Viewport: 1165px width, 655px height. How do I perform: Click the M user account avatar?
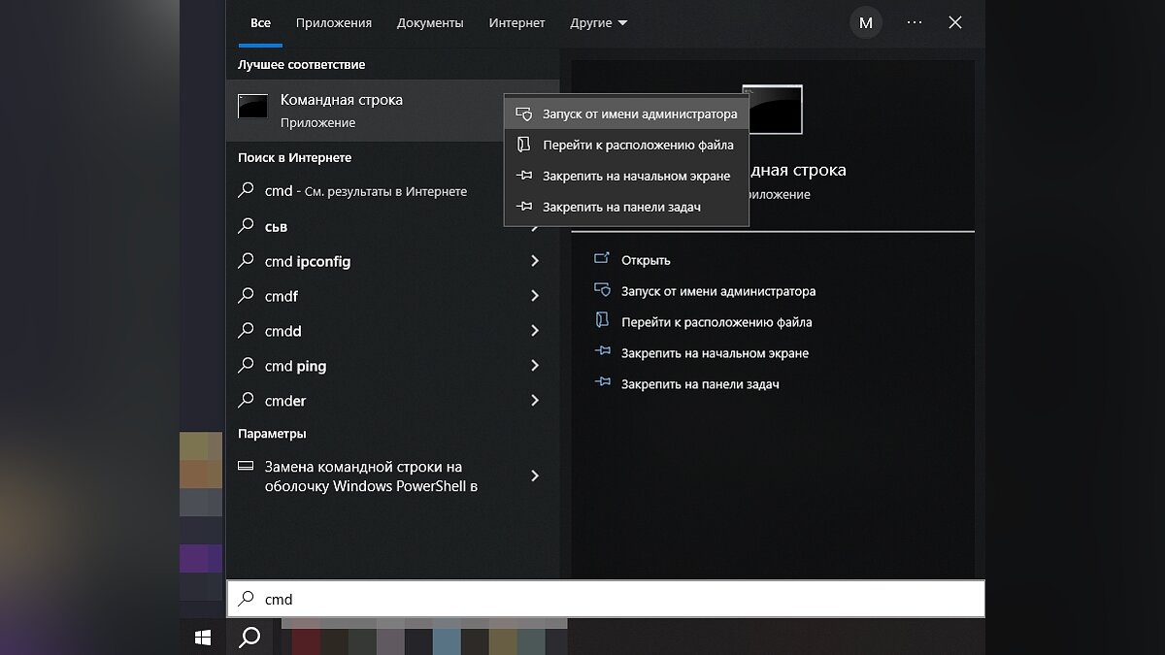point(866,22)
